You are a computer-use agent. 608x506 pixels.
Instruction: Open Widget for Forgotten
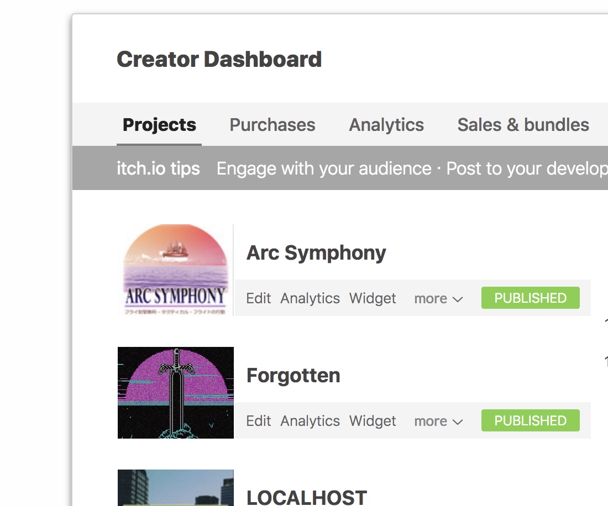tap(373, 421)
